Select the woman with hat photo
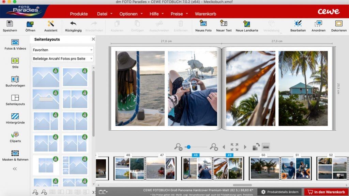Screen dimensions: 349x196 pyautogui.click(x=140, y=88)
